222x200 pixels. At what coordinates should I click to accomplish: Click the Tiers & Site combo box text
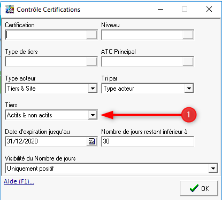[21, 89]
